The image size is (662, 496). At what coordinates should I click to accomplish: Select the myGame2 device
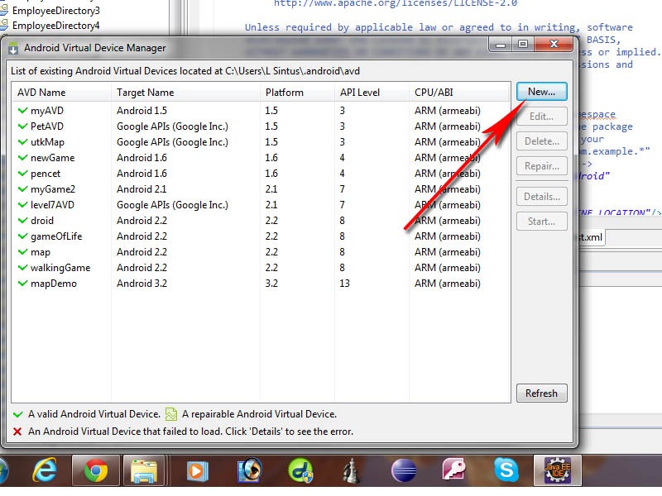tap(261, 189)
